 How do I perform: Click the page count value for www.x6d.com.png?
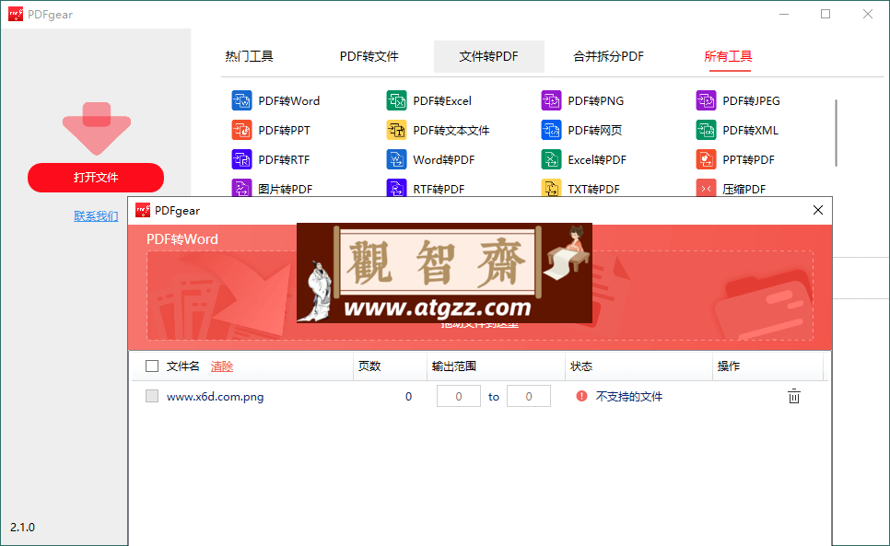pyautogui.click(x=408, y=396)
